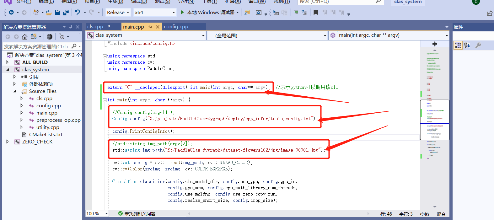Click the undo arrow icon
This screenshot has width=494, height=220.
[78, 12]
